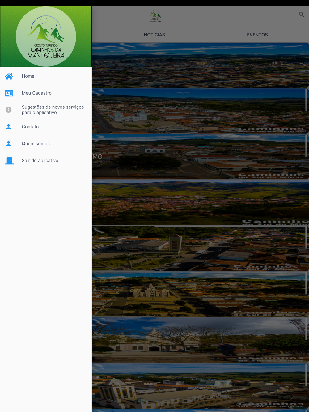This screenshot has width=309, height=412.
Task: Click the person icon next to Quem somos
Action: pos(9,144)
